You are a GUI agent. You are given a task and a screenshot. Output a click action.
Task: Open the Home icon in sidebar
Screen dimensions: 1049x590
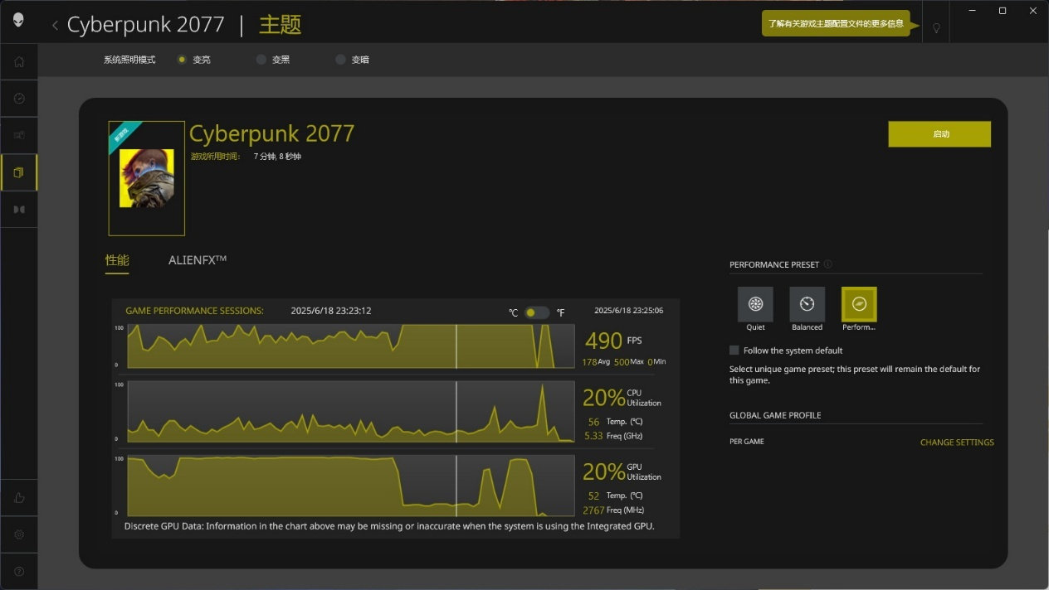click(19, 61)
